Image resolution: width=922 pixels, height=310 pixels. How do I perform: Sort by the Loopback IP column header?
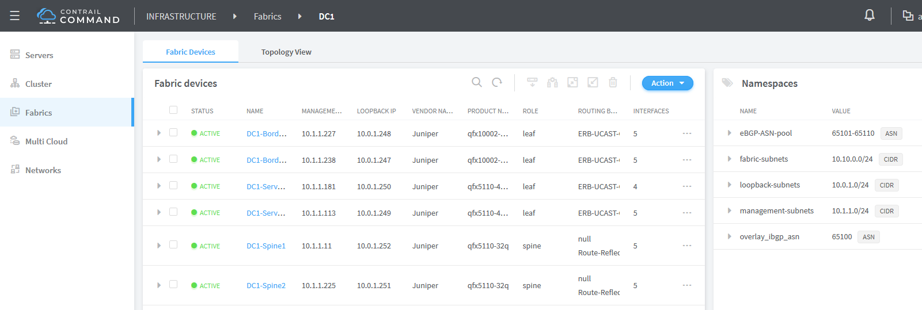(x=376, y=111)
